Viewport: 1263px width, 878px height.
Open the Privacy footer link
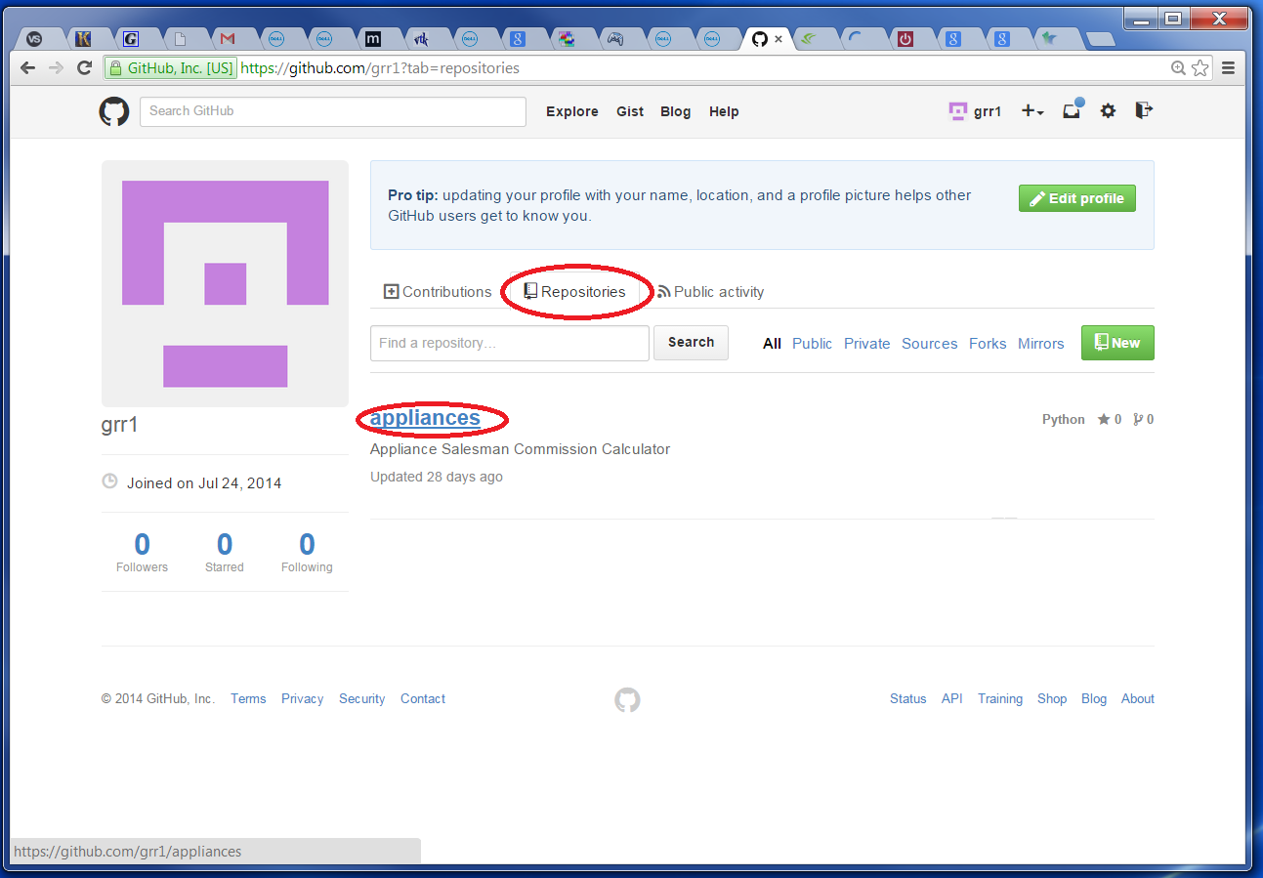click(302, 699)
